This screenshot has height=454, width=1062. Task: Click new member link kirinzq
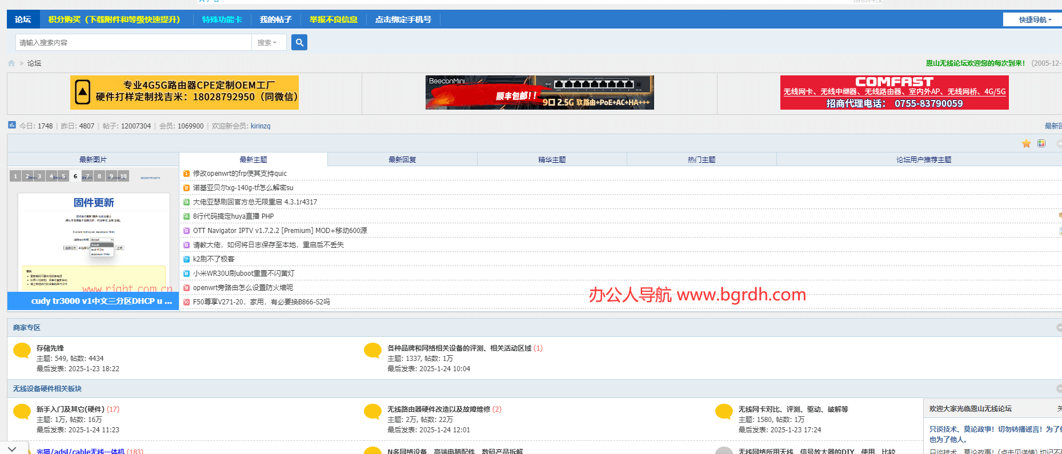tap(261, 126)
